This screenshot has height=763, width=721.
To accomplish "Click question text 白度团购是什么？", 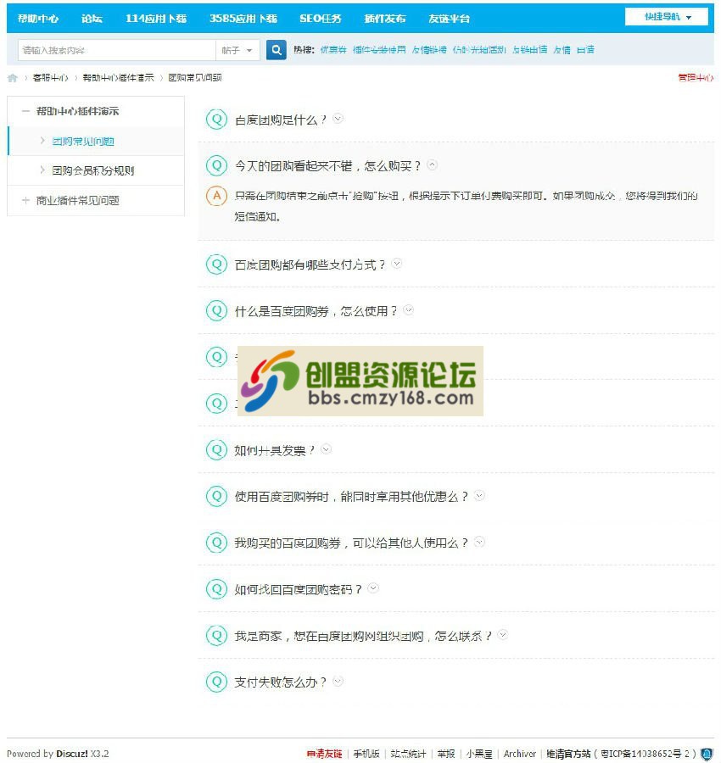I will 281,120.
